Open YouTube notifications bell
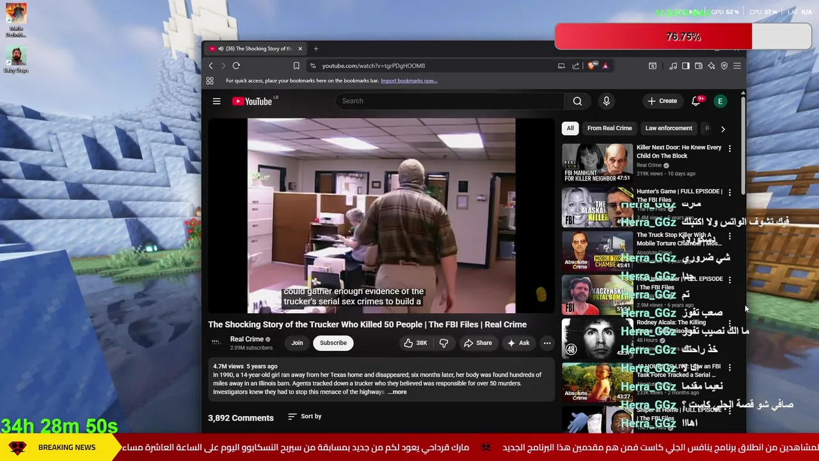The image size is (819, 461). coord(696,101)
